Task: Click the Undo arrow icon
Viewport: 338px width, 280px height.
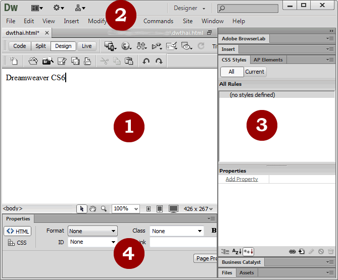Action: point(146,62)
